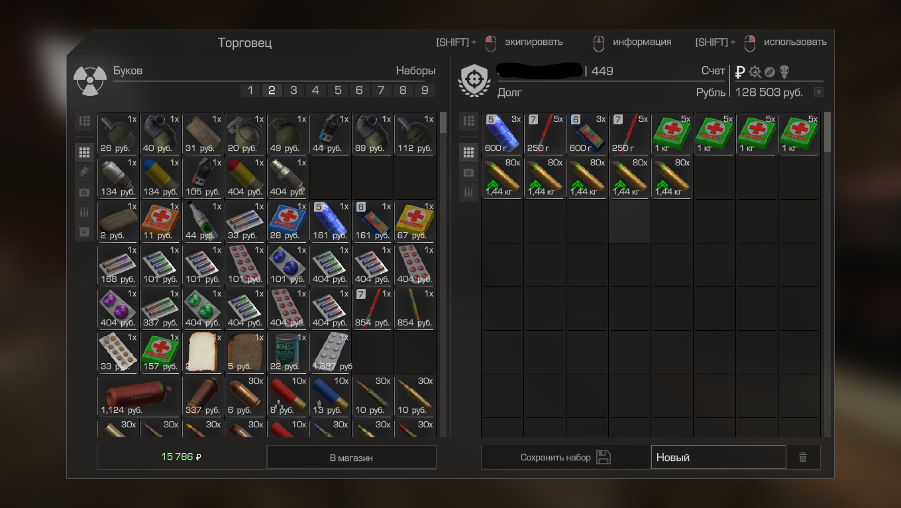Delete the set with trash icon
This screenshot has width=901, height=508.
[803, 457]
